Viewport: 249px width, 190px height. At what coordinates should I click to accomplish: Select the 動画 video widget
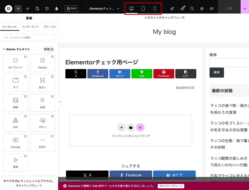click(x=15, y=162)
